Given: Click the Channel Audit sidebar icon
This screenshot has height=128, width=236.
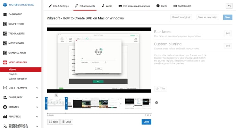Looking at the screenshot, I should click(5, 53).
